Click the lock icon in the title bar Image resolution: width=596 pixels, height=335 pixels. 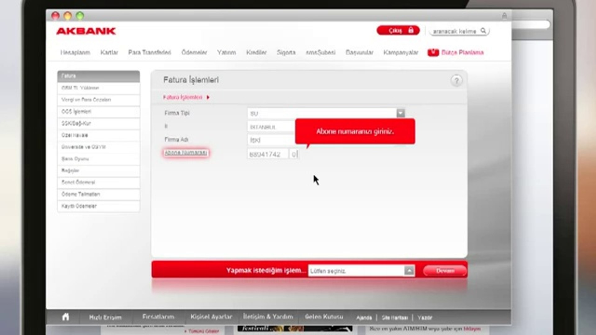[504, 16]
